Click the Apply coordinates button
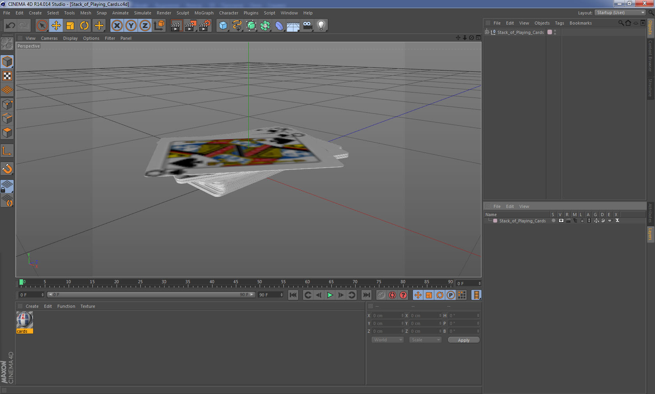The height and width of the screenshot is (394, 655). click(x=464, y=340)
